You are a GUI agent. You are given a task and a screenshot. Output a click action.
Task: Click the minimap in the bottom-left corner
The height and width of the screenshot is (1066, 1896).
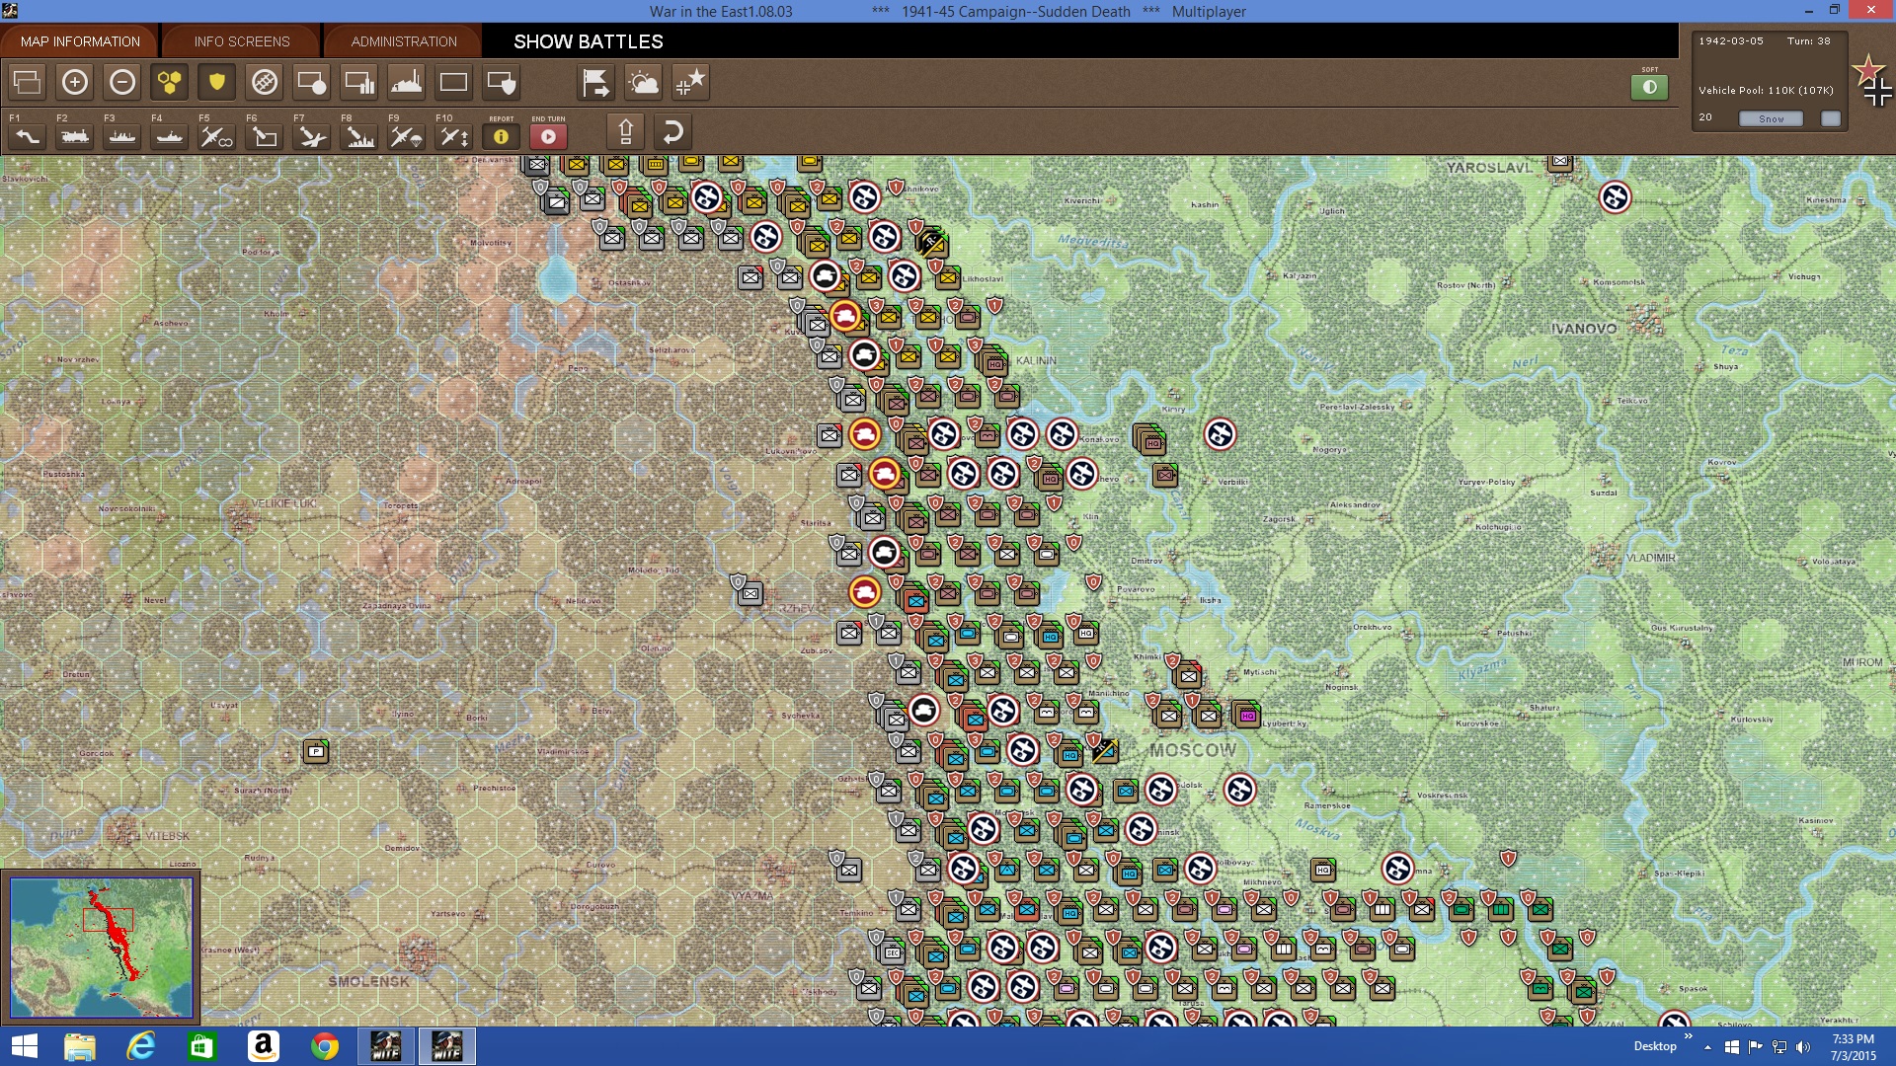(101, 948)
